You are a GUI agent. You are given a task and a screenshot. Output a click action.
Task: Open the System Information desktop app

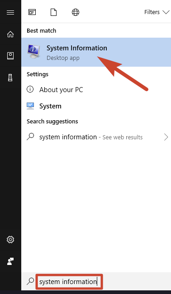point(96,52)
